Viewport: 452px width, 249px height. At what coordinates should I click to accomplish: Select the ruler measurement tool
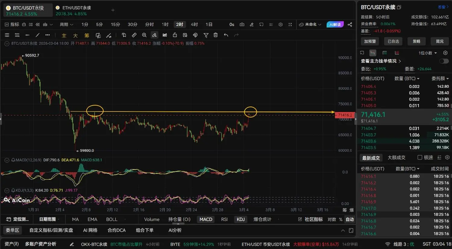click(x=134, y=35)
